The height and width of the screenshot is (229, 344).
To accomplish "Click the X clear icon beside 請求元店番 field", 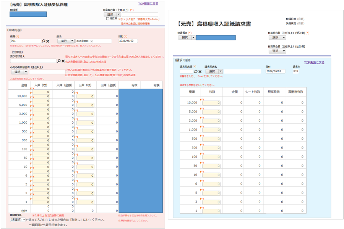I will click(200, 72).
